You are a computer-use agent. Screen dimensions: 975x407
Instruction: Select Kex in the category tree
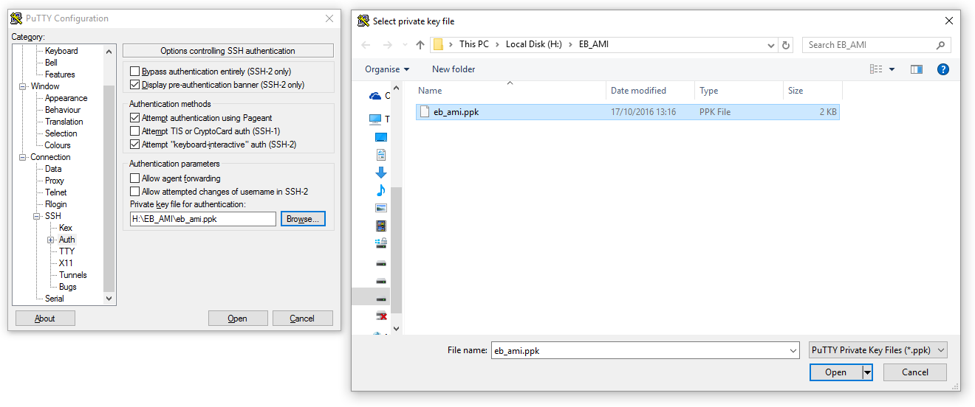(x=66, y=228)
